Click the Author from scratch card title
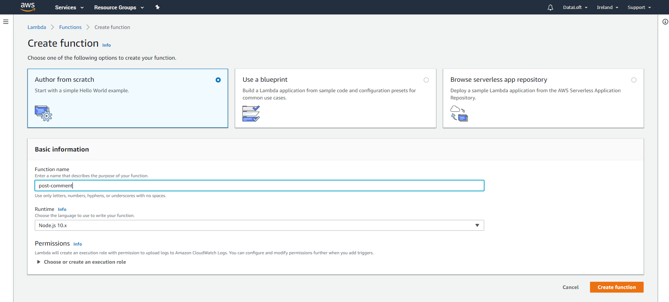The height and width of the screenshot is (302, 669). click(65, 80)
